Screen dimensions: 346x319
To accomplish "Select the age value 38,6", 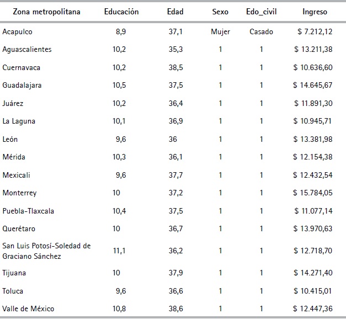I will tap(175, 309).
